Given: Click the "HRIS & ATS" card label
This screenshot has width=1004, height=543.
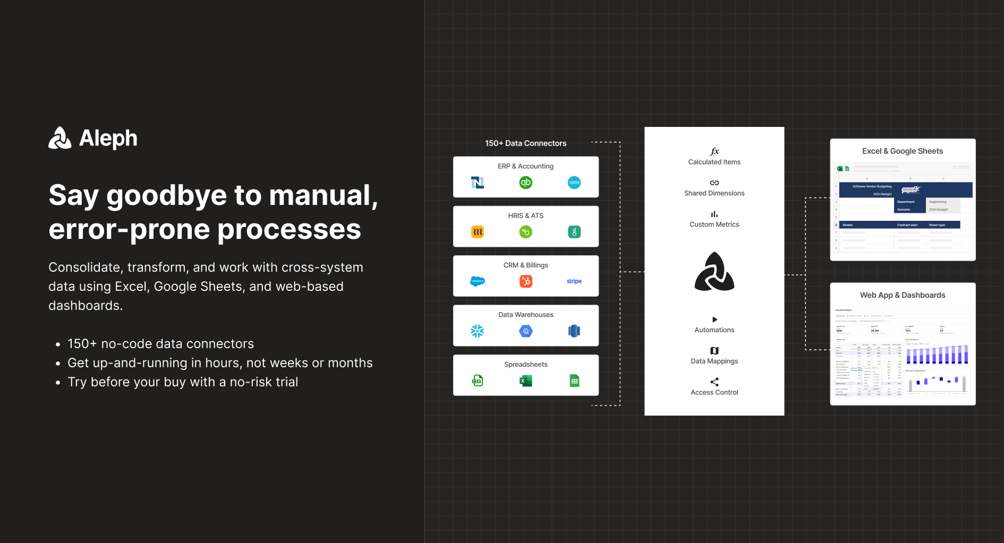Looking at the screenshot, I should click(526, 216).
